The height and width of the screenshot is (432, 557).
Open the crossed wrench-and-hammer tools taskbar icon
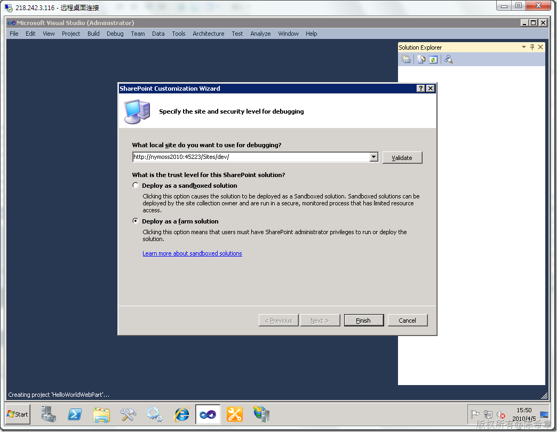(x=128, y=414)
